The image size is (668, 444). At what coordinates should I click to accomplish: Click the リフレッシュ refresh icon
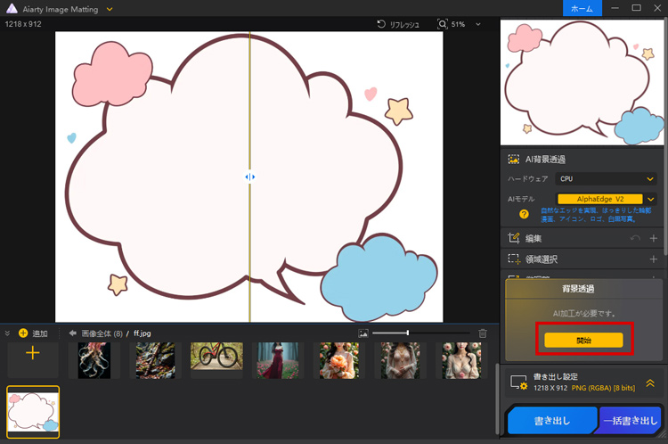click(381, 24)
